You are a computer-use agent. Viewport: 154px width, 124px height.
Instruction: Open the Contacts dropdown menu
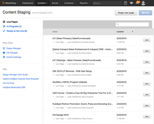click(70, 3)
